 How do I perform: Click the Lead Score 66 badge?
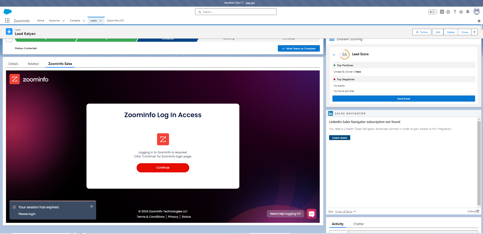tap(345, 54)
